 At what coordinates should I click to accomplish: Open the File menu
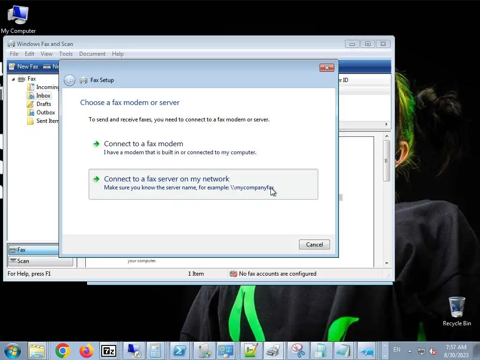pos(14,54)
